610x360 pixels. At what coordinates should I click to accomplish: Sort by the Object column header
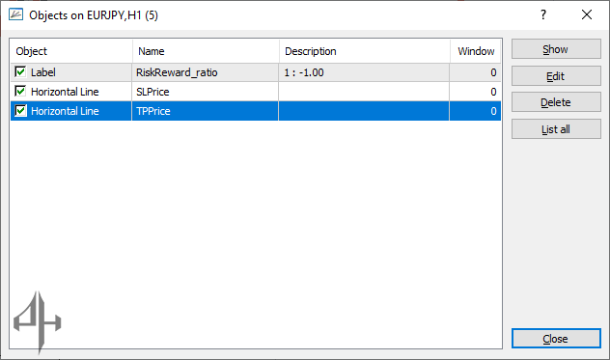71,51
